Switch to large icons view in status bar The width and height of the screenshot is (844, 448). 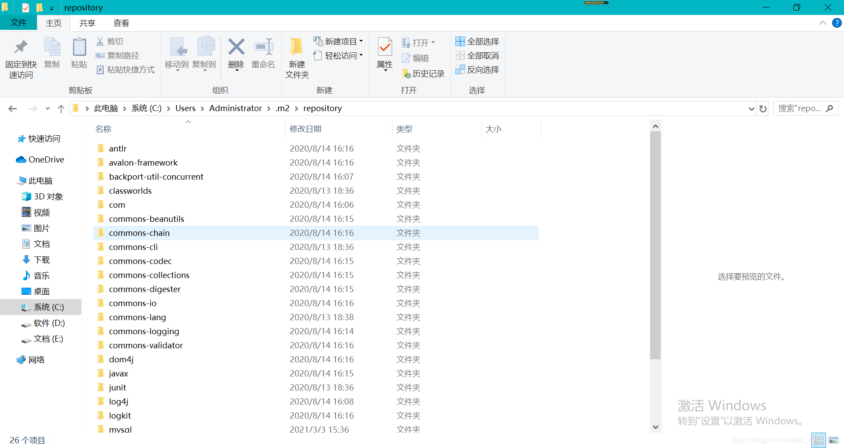pyautogui.click(x=833, y=440)
